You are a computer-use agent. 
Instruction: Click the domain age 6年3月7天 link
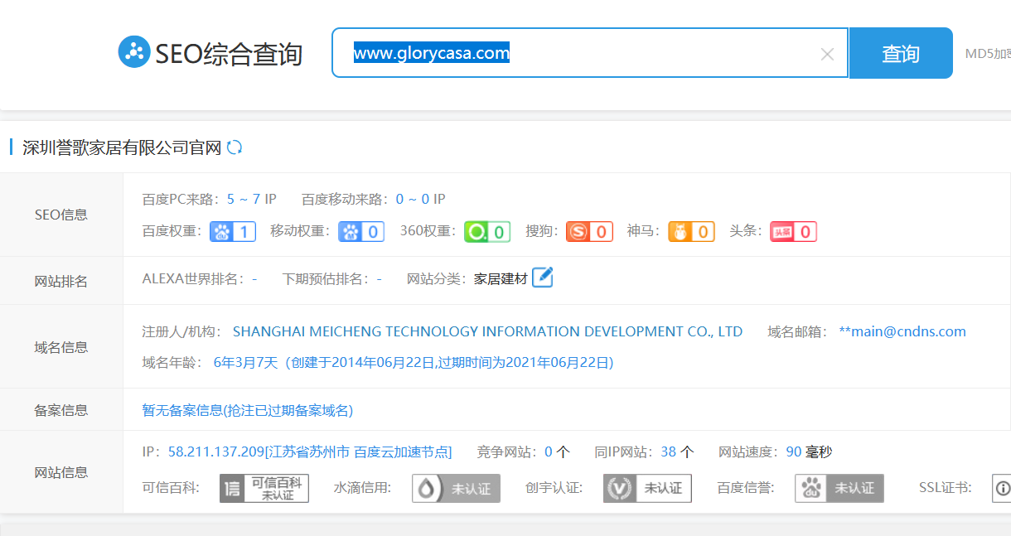coord(414,362)
